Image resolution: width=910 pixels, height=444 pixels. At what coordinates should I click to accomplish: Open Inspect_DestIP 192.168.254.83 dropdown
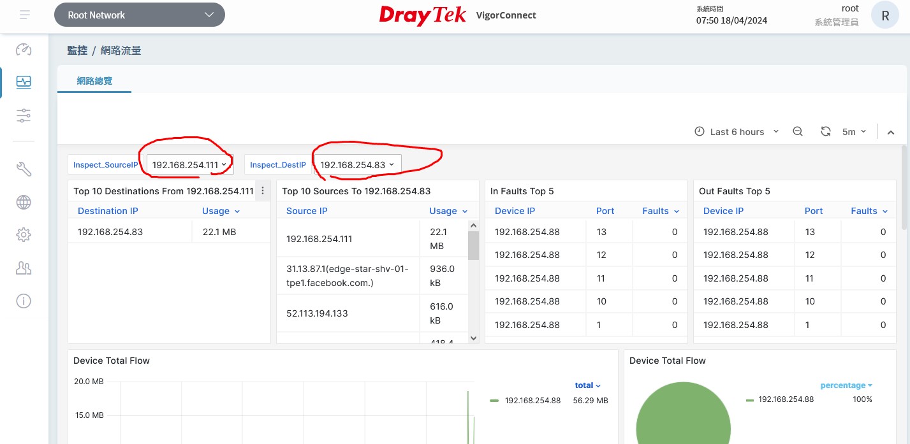(x=356, y=164)
